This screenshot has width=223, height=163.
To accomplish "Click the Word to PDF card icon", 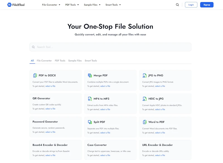I will [x=145, y=122].
